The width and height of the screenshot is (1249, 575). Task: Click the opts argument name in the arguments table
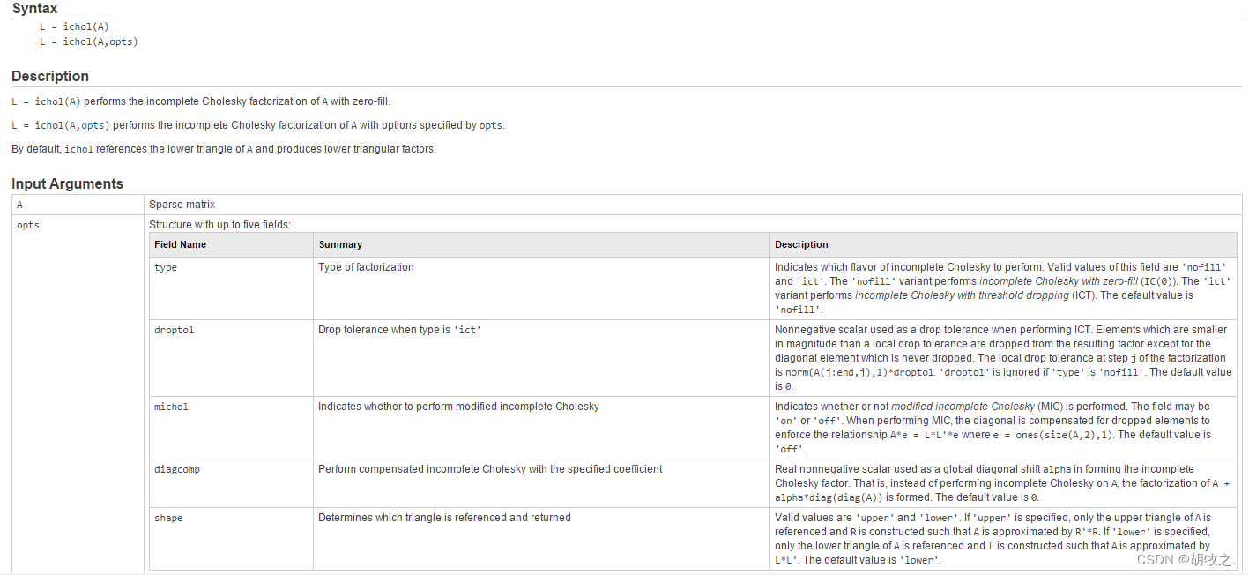(x=28, y=225)
